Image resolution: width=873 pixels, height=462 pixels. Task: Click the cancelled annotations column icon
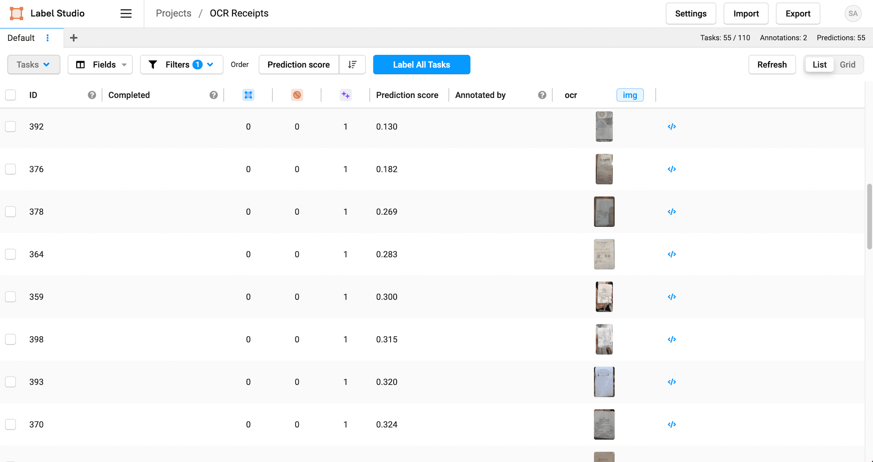coord(296,95)
